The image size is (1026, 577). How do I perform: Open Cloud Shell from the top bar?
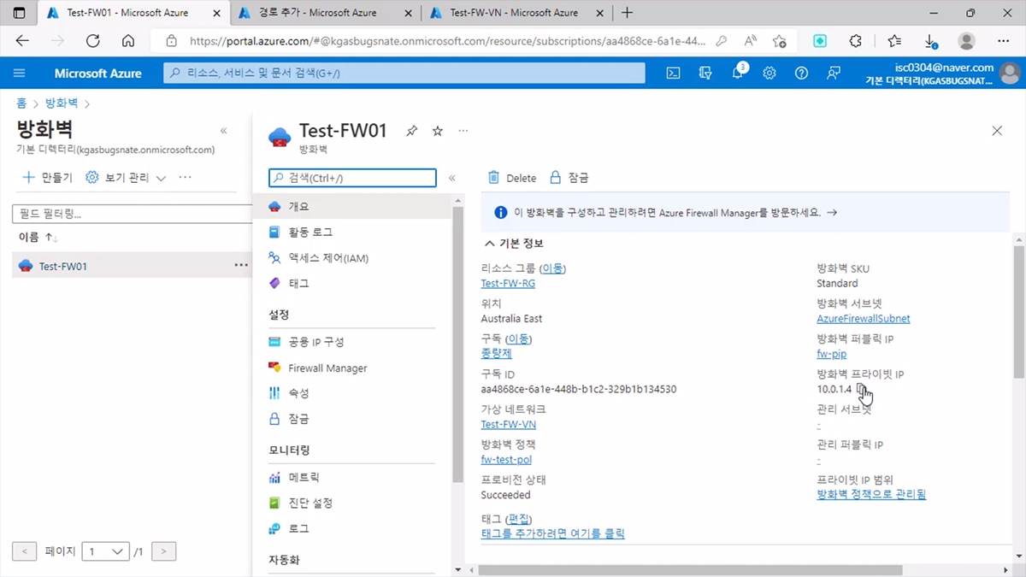(674, 74)
